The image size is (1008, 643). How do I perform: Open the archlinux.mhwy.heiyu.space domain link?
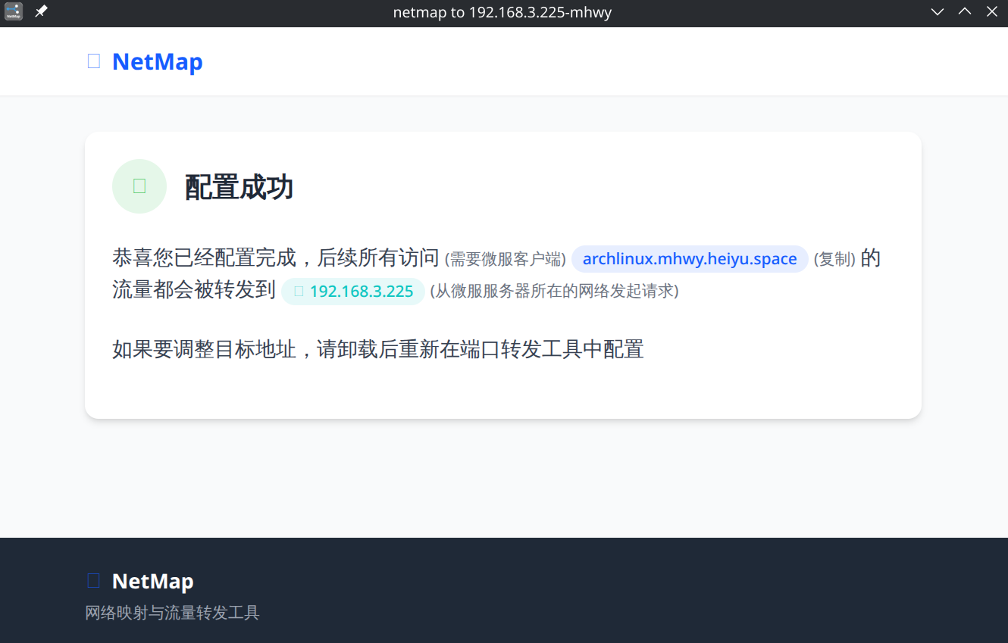(690, 259)
